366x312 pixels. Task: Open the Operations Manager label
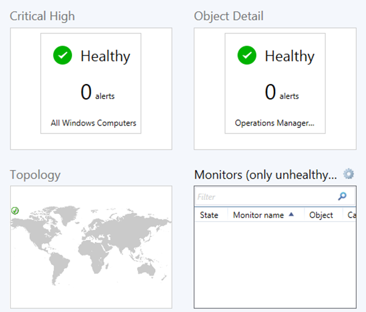coord(274,123)
